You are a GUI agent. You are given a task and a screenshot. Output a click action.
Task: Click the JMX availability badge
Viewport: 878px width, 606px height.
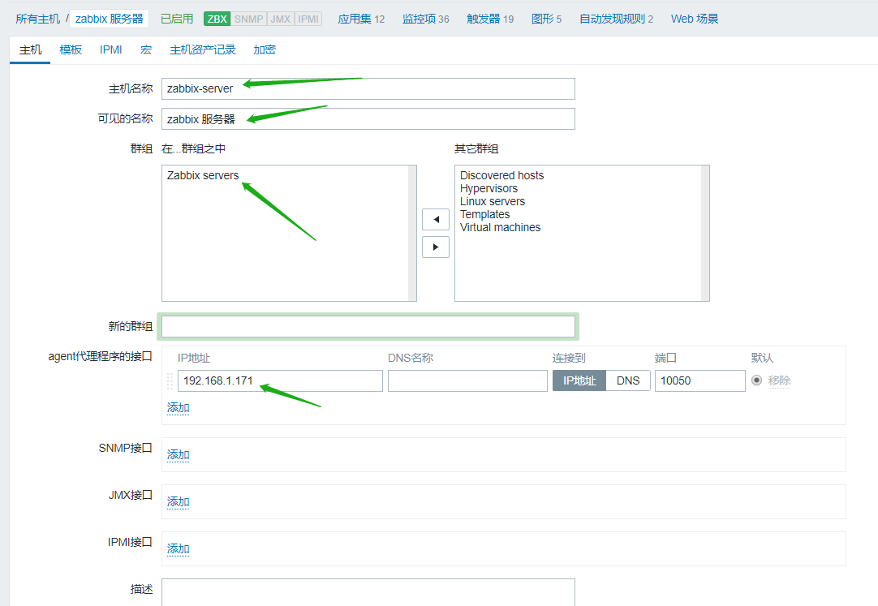click(281, 19)
